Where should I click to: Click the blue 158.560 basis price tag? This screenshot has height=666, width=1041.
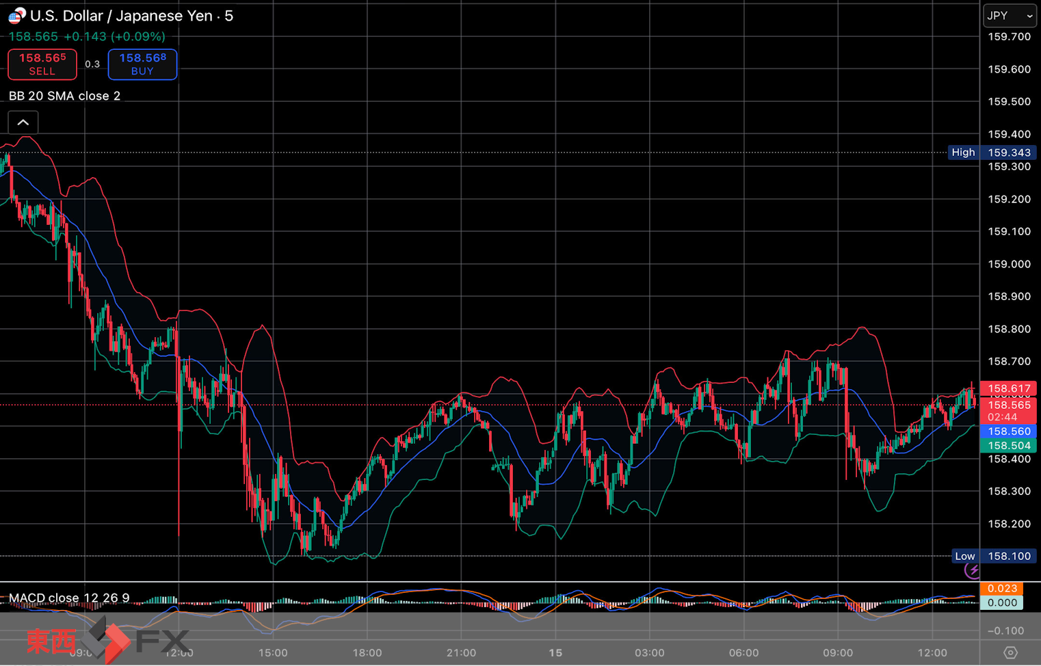(x=1008, y=431)
